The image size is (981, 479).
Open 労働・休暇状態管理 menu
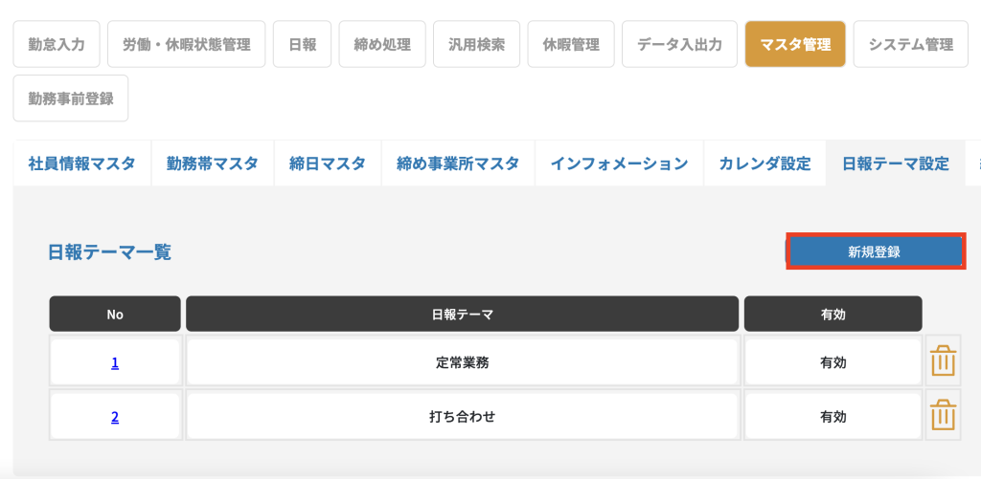[x=186, y=44]
